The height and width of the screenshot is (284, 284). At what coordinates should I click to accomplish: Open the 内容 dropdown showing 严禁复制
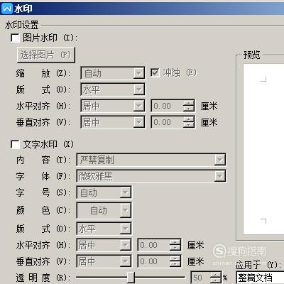point(151,160)
